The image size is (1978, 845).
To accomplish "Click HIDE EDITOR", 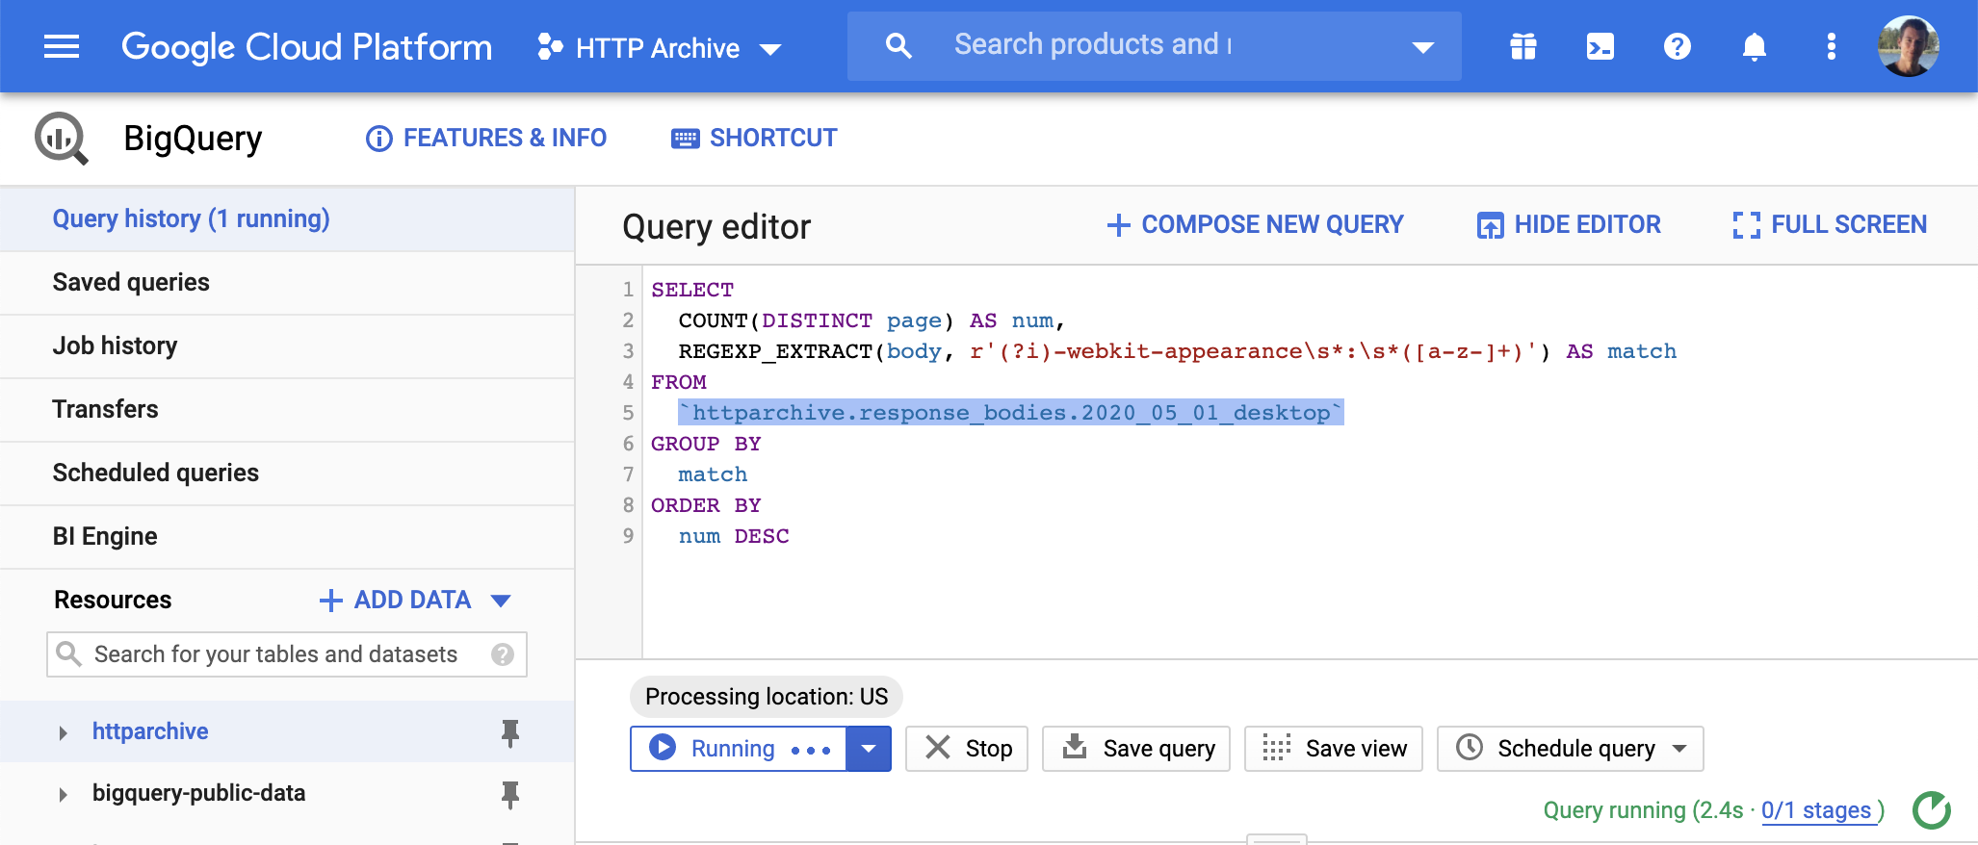I will 1569,224.
